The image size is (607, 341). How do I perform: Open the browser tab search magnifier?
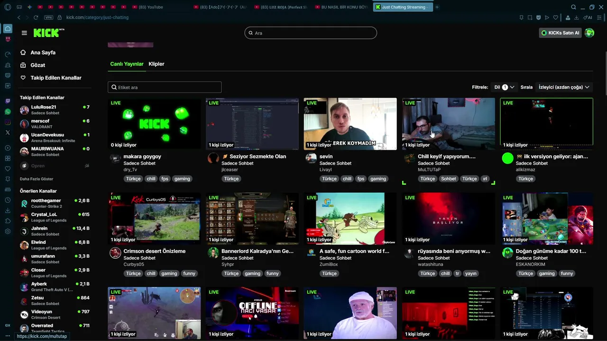(x=573, y=7)
